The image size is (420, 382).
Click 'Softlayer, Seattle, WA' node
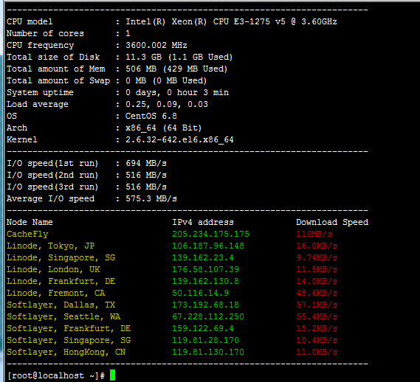63,316
